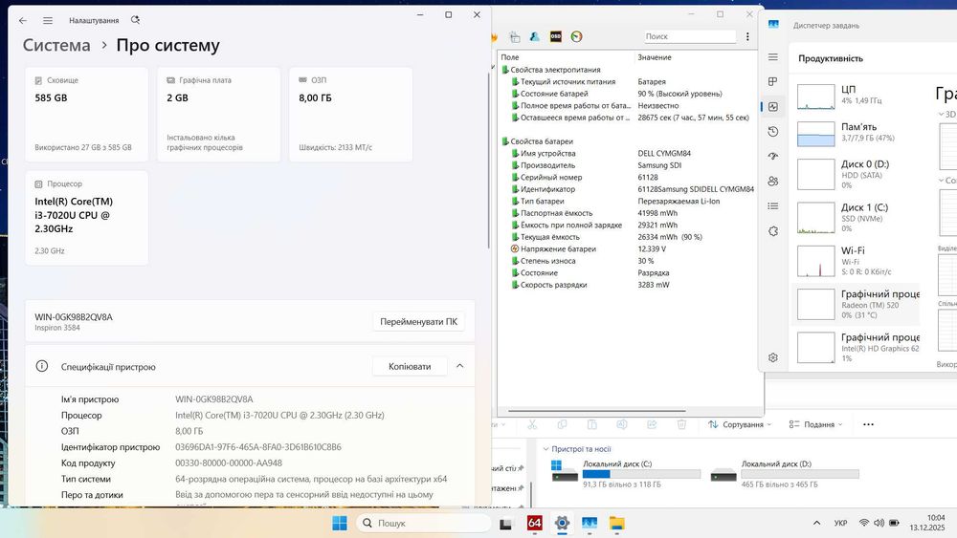Select the Степень износа row in AIDA64

point(628,261)
